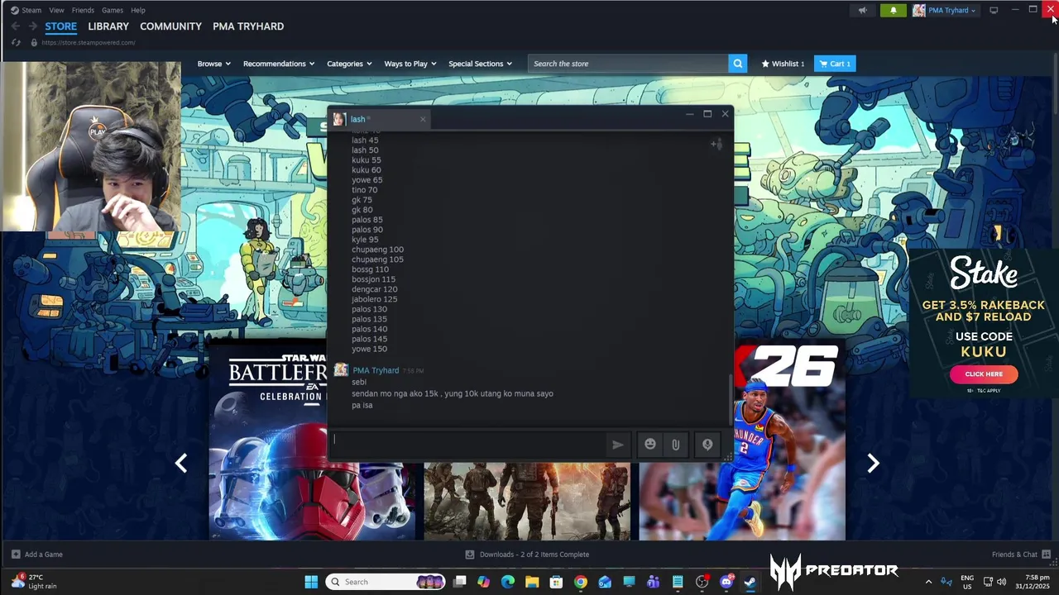
Task: Open the PMA TRYHARD profile tab
Action: tap(248, 26)
